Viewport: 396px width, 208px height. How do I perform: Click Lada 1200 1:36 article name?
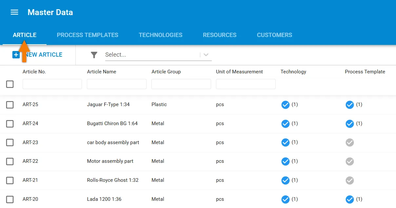tap(104, 199)
